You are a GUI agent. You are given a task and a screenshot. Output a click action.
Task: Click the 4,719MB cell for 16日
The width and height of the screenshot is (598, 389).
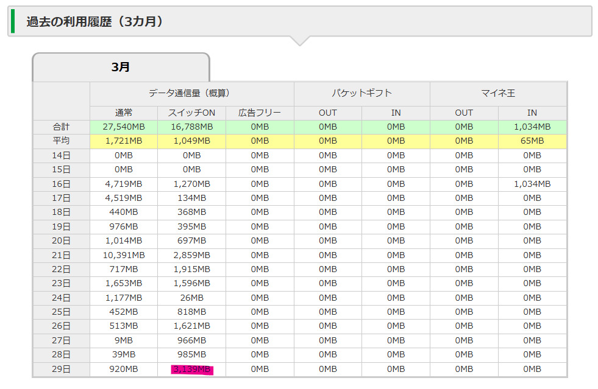pyautogui.click(x=124, y=184)
